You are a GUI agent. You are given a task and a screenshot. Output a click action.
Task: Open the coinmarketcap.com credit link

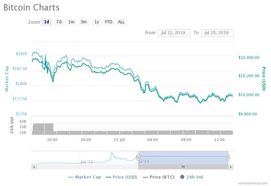pyautogui.click(x=252, y=183)
